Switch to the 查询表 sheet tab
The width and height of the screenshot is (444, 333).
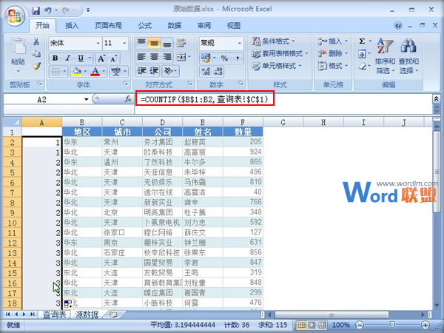pos(54,314)
